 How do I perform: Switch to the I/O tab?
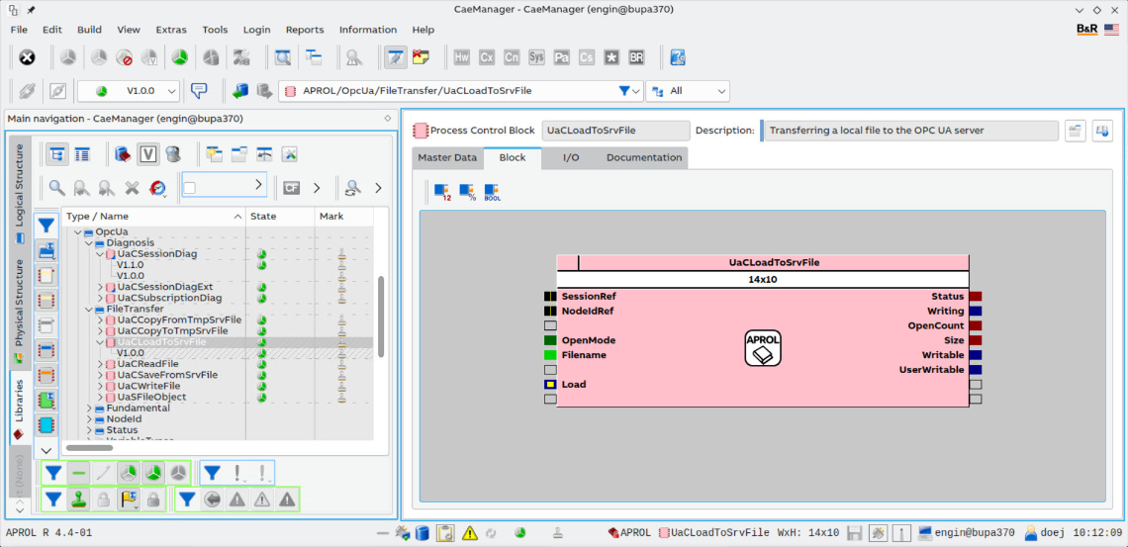pos(571,157)
